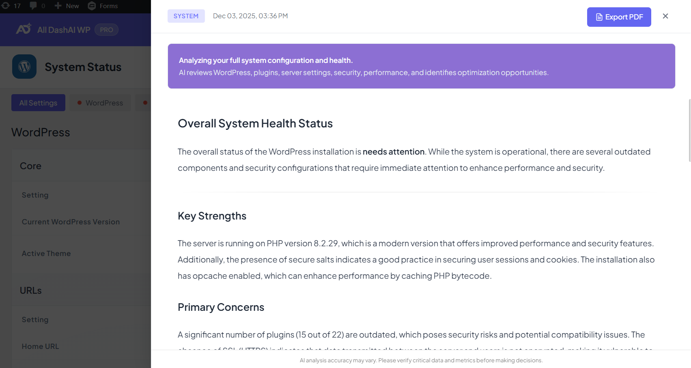Click the PDF document icon on Export button
The width and height of the screenshot is (691, 368).
(599, 17)
